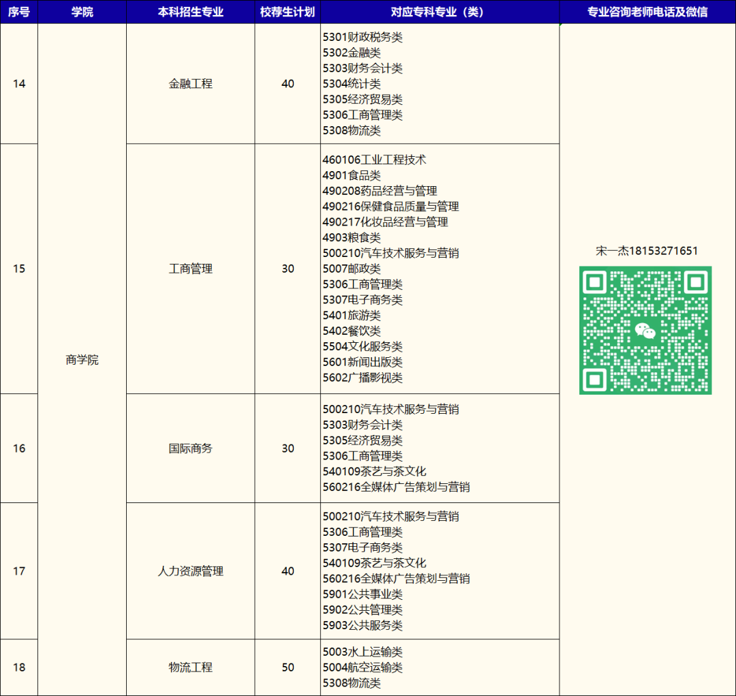The height and width of the screenshot is (696, 736).
Task: Click the phone number 18153271651
Action: point(664,251)
